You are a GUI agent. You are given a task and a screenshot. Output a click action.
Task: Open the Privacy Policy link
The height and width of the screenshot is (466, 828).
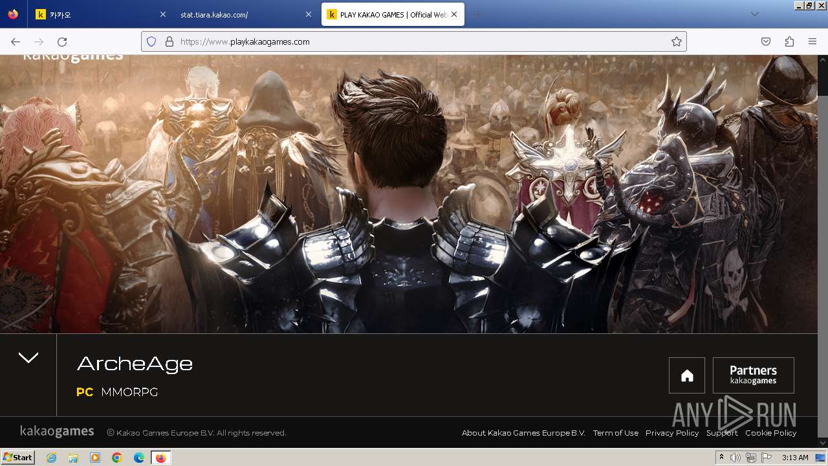pyautogui.click(x=672, y=433)
